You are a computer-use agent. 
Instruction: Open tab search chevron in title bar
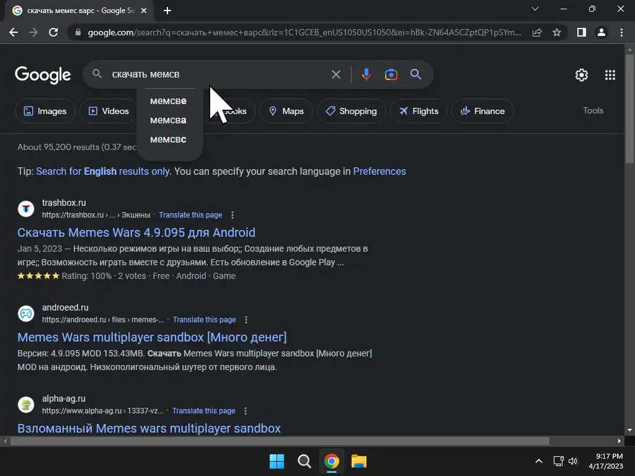coord(535,9)
